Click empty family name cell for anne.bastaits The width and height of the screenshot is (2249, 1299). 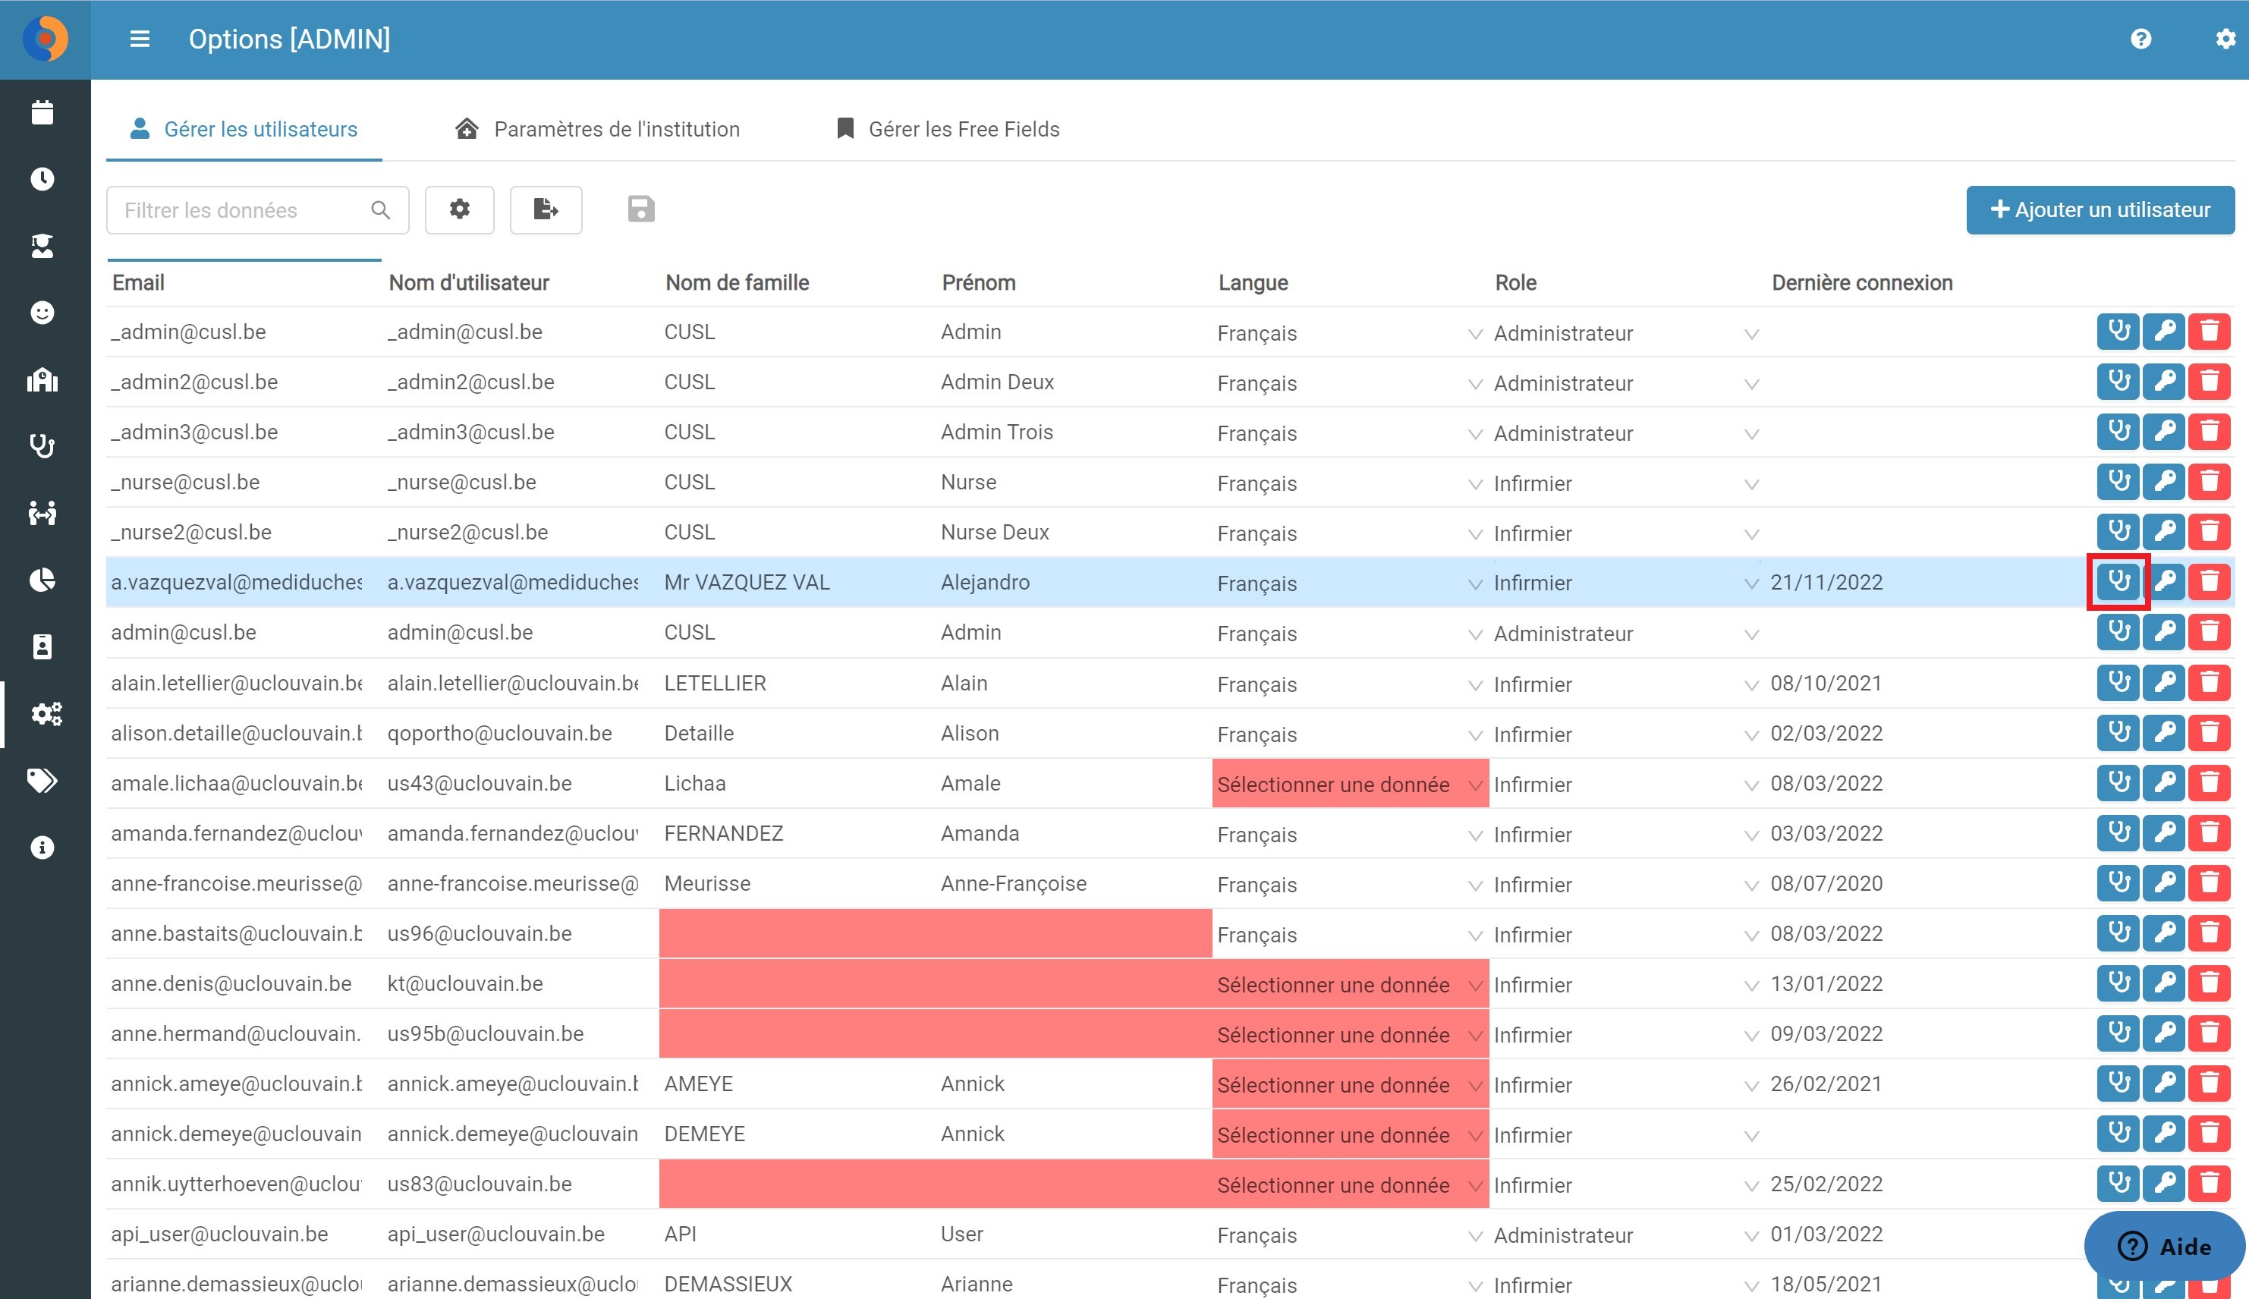797,934
